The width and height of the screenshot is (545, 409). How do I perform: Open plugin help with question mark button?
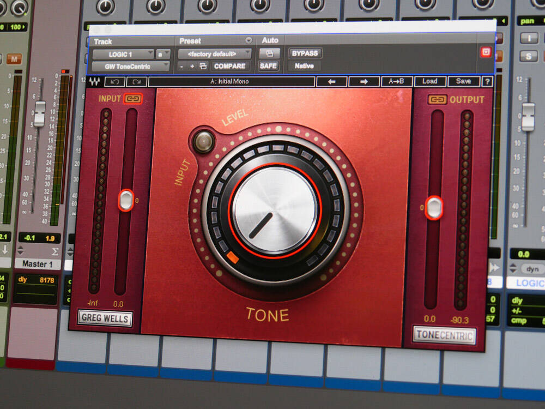[487, 81]
